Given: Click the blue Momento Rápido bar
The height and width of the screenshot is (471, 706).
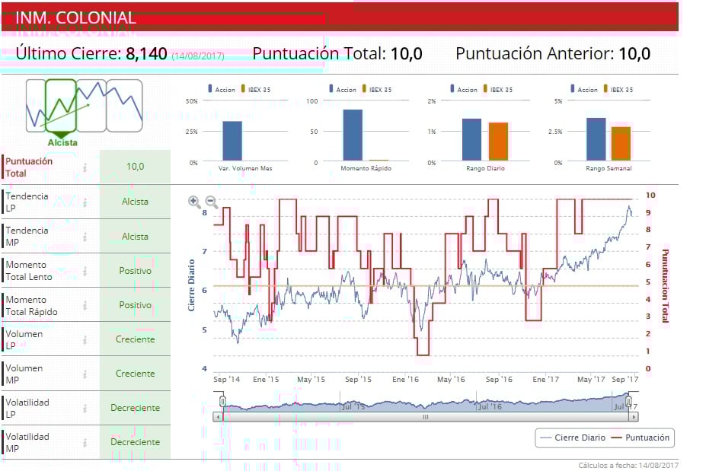Looking at the screenshot, I should (353, 135).
